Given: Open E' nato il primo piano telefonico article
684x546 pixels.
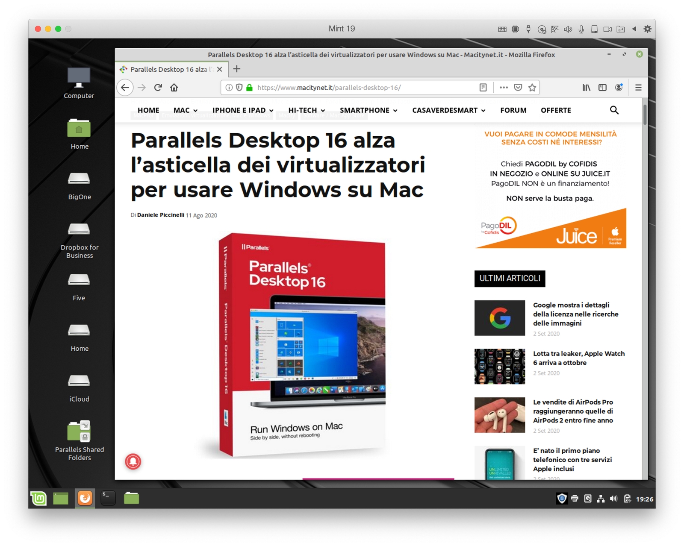Looking at the screenshot, I should click(572, 460).
